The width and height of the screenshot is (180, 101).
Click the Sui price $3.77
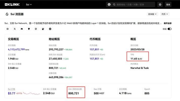(x=11, y=93)
